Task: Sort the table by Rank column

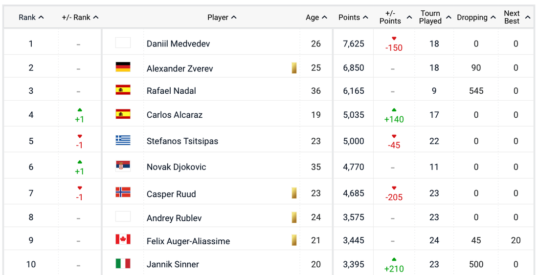Action: pyautogui.click(x=31, y=18)
